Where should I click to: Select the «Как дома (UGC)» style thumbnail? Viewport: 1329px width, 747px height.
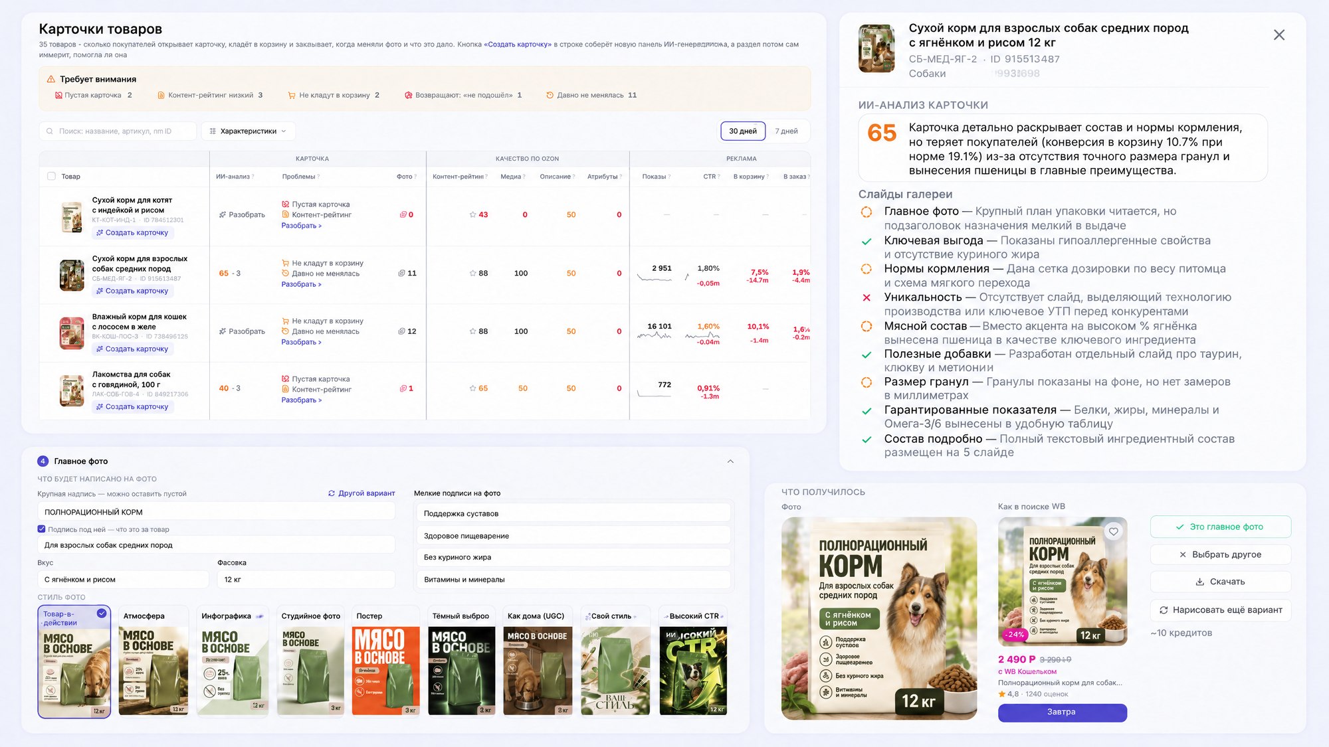pyautogui.click(x=537, y=661)
